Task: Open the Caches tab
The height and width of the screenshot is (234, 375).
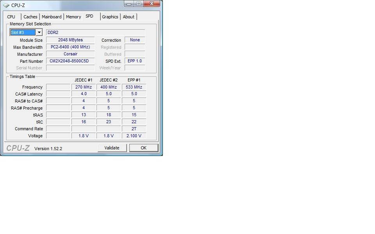Action: (x=30, y=17)
